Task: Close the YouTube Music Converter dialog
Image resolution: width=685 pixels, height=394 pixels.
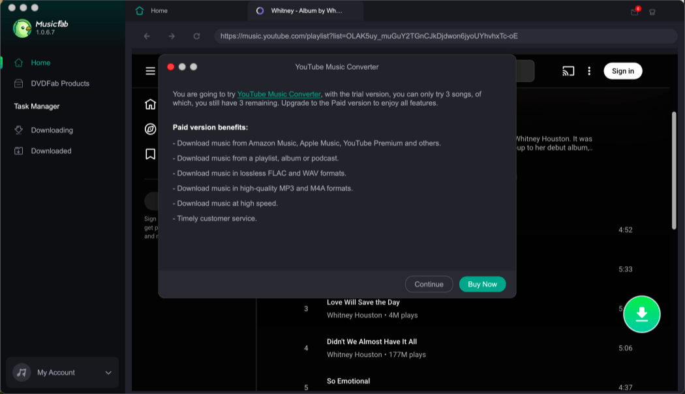Action: tap(171, 67)
